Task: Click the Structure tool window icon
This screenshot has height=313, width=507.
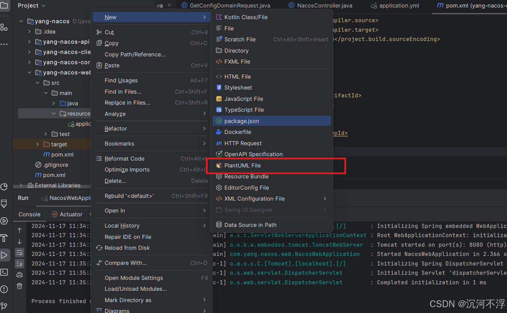Action: coord(4,27)
